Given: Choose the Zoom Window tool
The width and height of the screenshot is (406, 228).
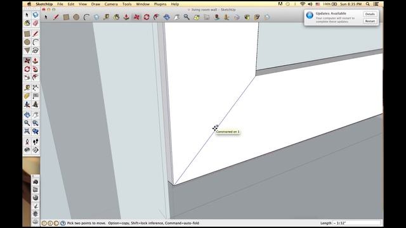Looking at the screenshot, I should point(36,123).
